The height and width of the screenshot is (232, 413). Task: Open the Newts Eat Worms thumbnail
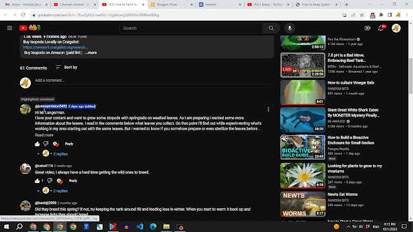(x=303, y=204)
